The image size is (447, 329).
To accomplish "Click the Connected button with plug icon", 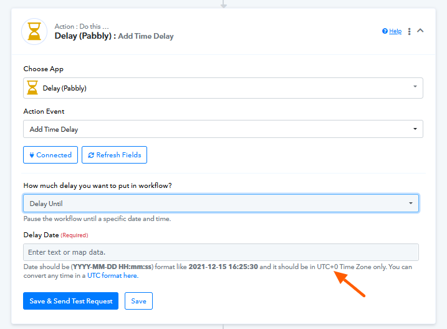I will (50, 155).
